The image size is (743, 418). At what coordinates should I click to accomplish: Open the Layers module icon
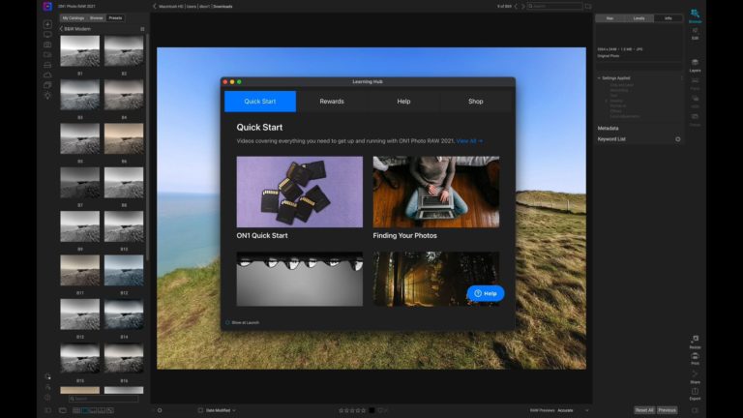pyautogui.click(x=695, y=63)
